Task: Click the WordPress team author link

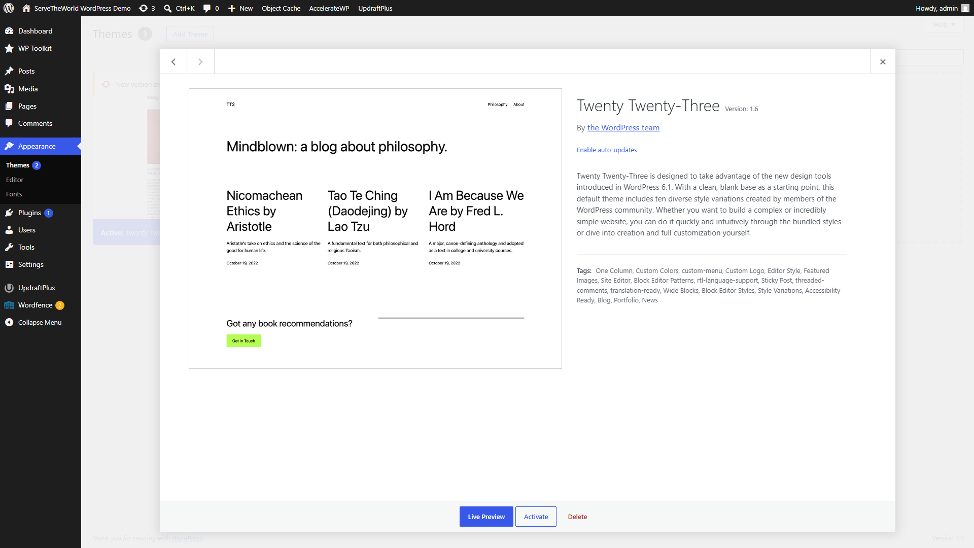Action: tap(623, 127)
